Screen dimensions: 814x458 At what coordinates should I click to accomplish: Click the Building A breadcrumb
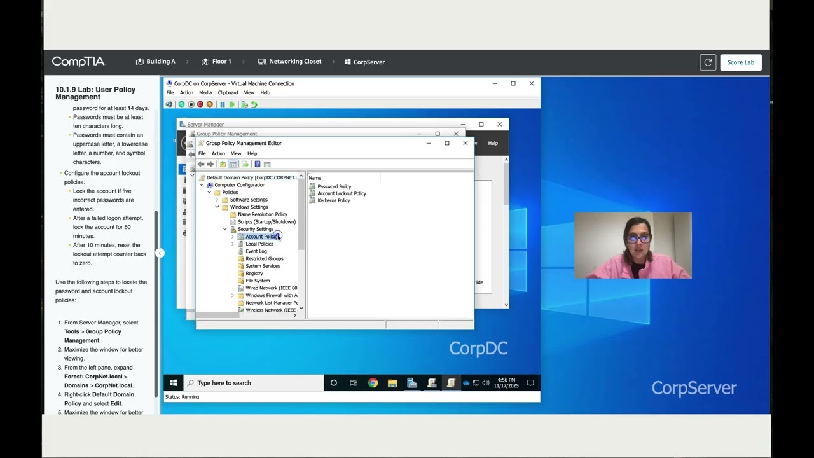click(x=155, y=62)
